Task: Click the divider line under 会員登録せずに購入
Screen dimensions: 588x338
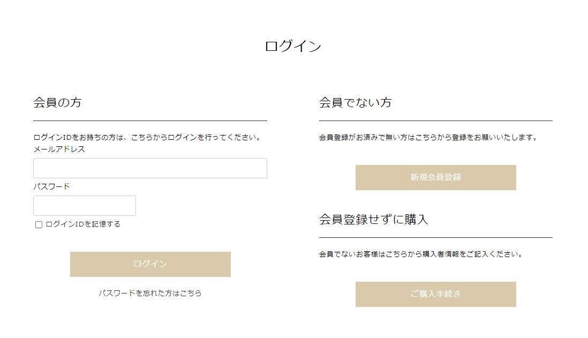Action: click(435, 237)
